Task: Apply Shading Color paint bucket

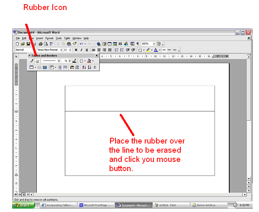Action: (89, 61)
